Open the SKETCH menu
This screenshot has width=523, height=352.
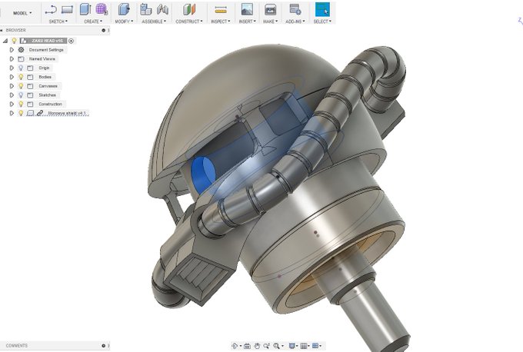pos(58,22)
